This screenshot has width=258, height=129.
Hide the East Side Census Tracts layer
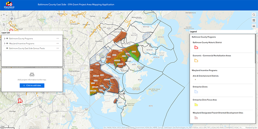click(7, 48)
